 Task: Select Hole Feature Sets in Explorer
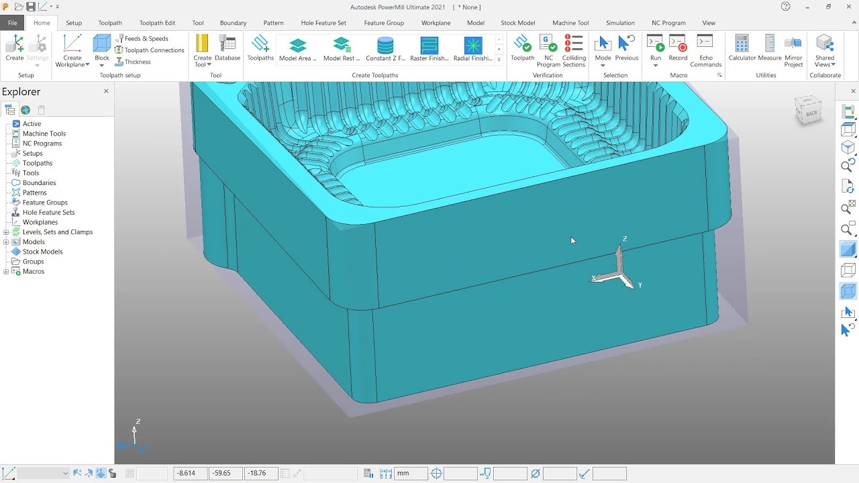tap(48, 212)
